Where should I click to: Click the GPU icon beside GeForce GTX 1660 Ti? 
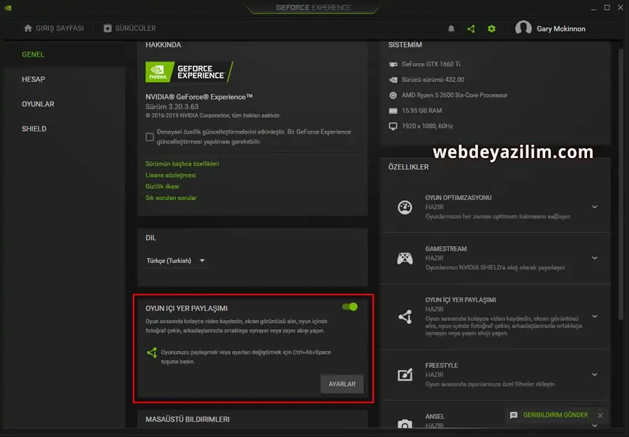(393, 64)
